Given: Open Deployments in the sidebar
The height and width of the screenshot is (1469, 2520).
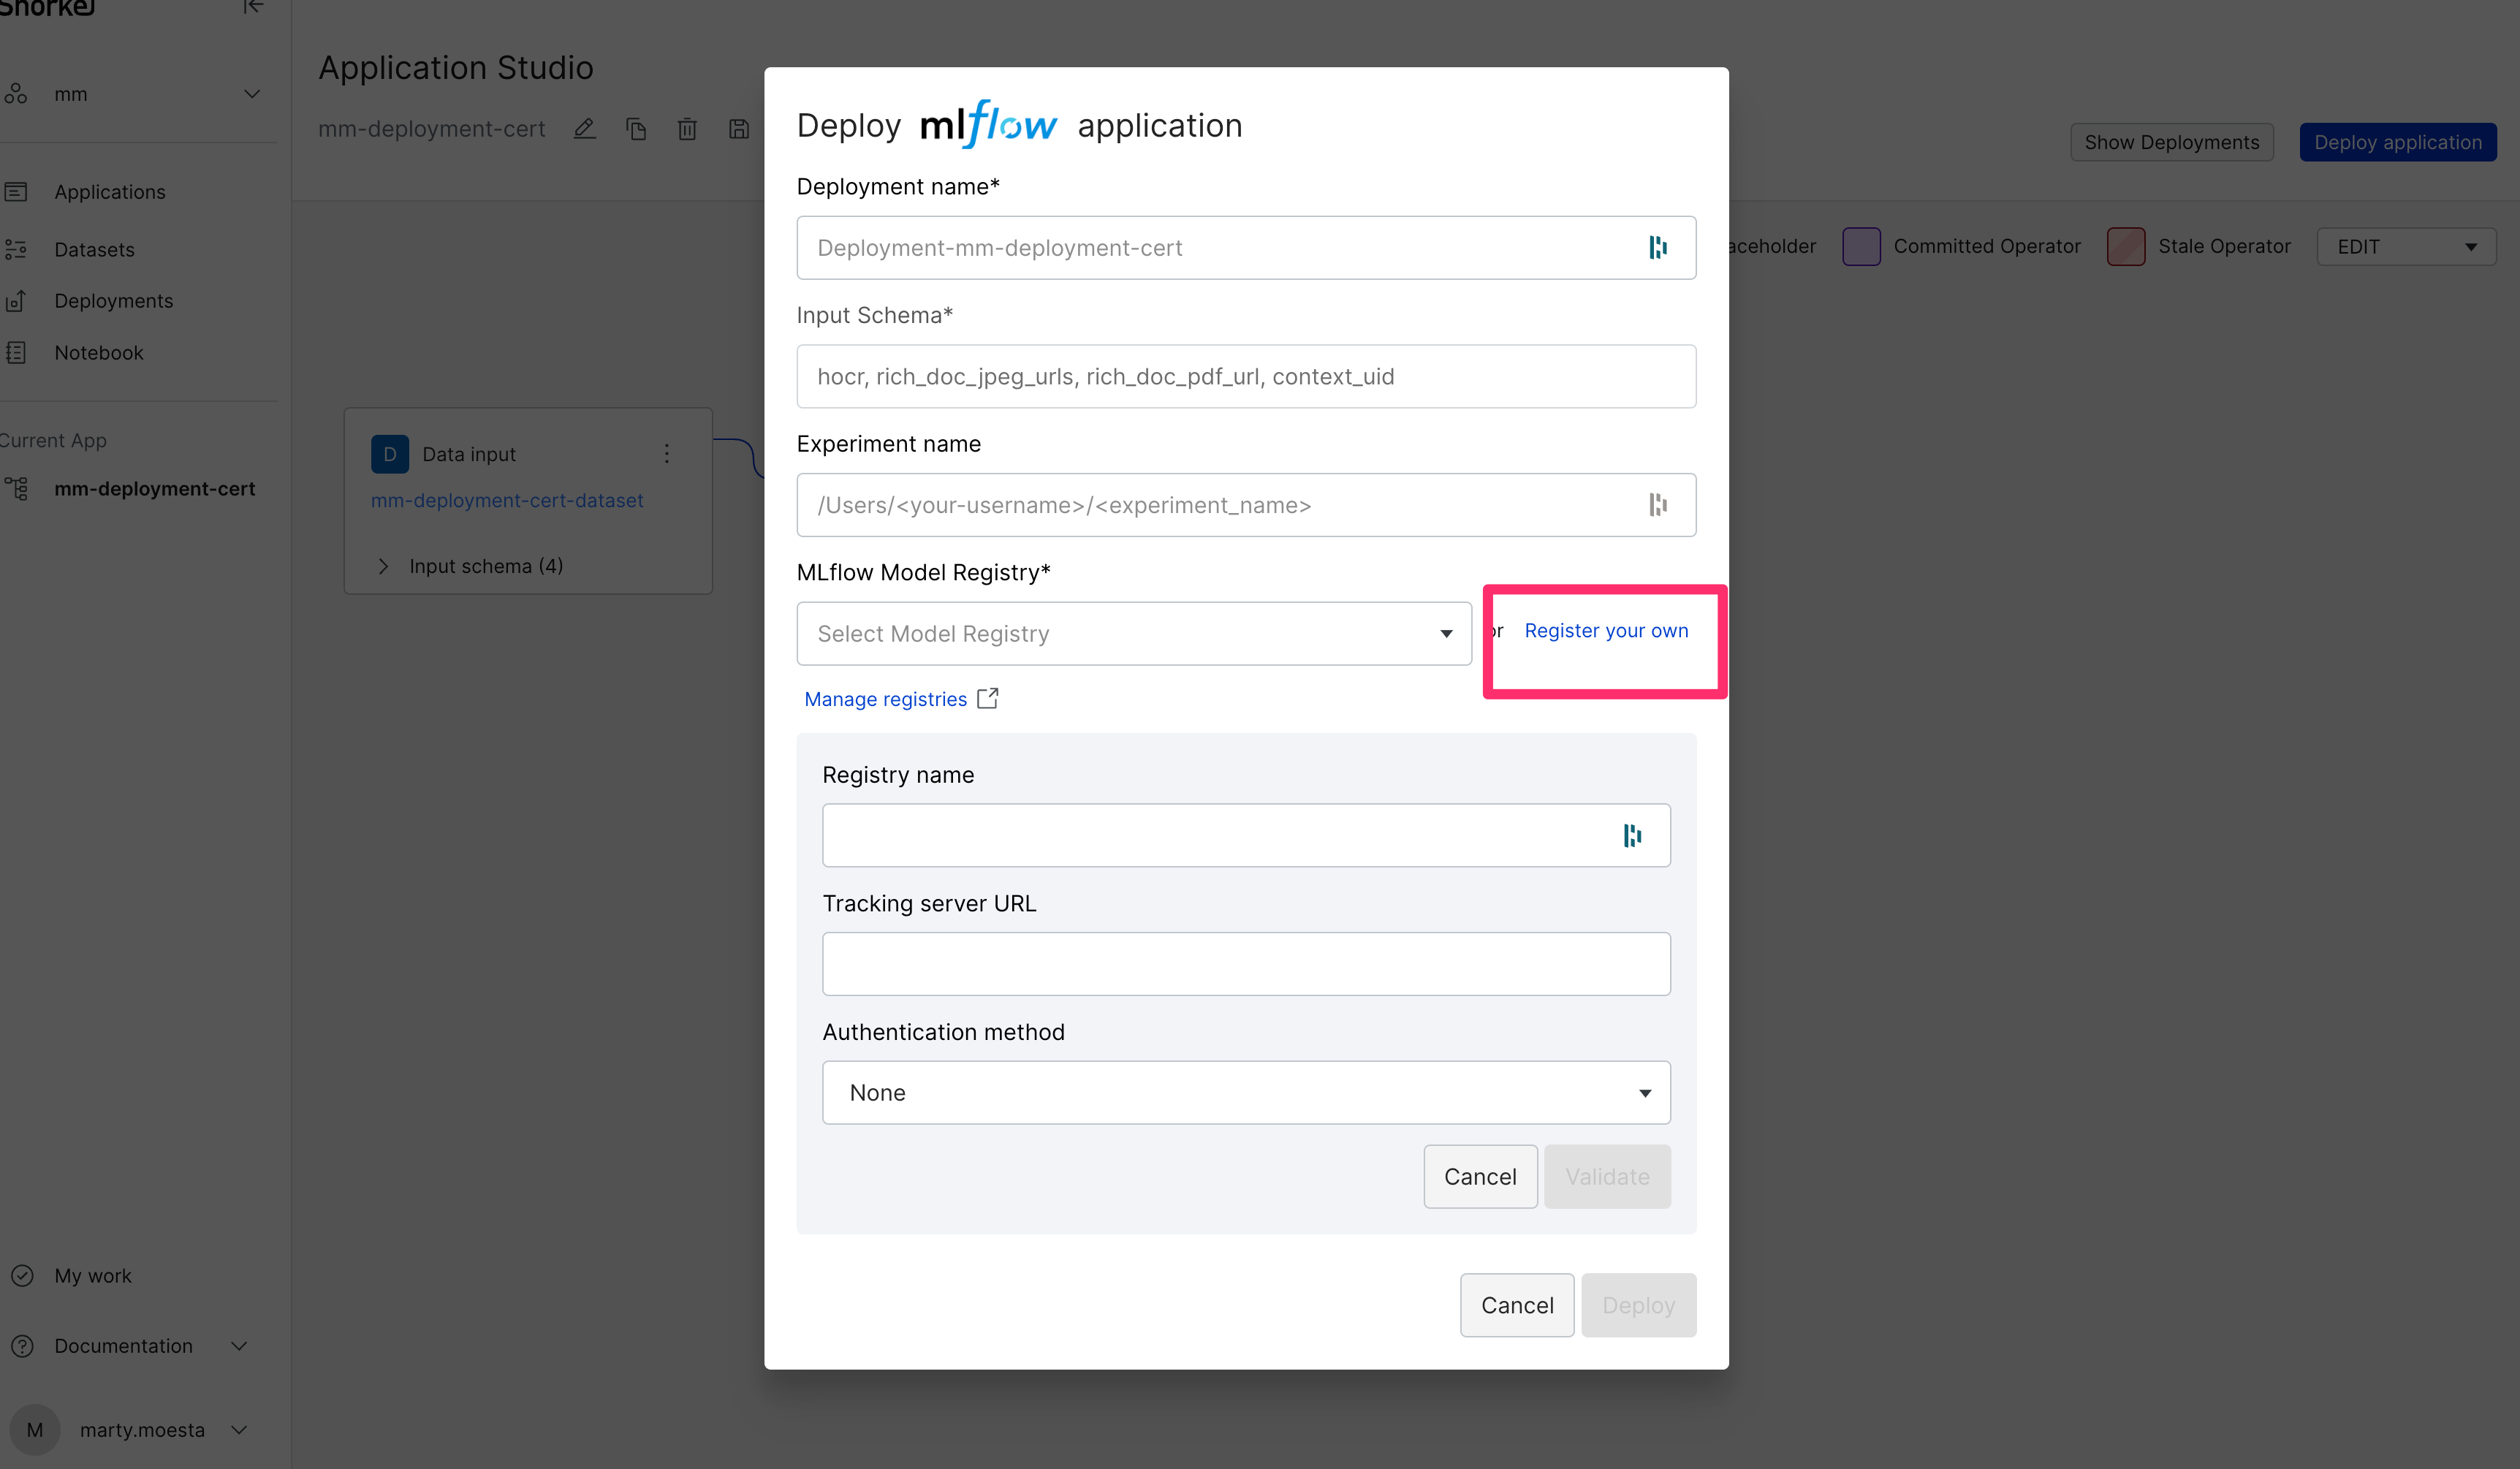Looking at the screenshot, I should 113,301.
